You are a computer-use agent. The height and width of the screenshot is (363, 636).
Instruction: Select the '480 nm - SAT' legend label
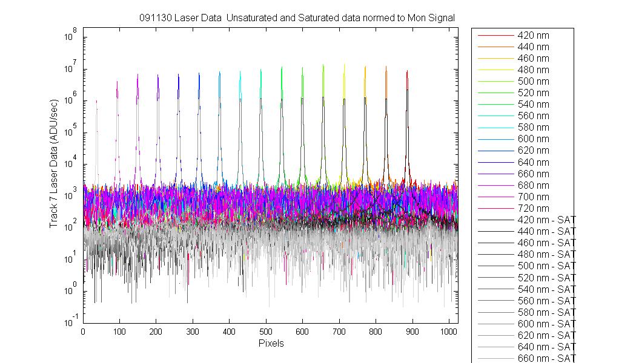coord(546,255)
